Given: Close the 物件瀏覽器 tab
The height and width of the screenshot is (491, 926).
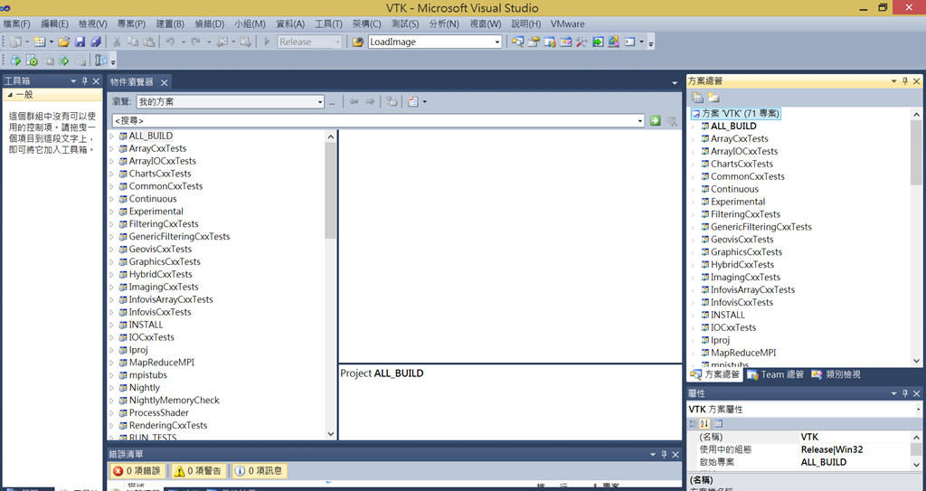Looking at the screenshot, I should (x=165, y=82).
